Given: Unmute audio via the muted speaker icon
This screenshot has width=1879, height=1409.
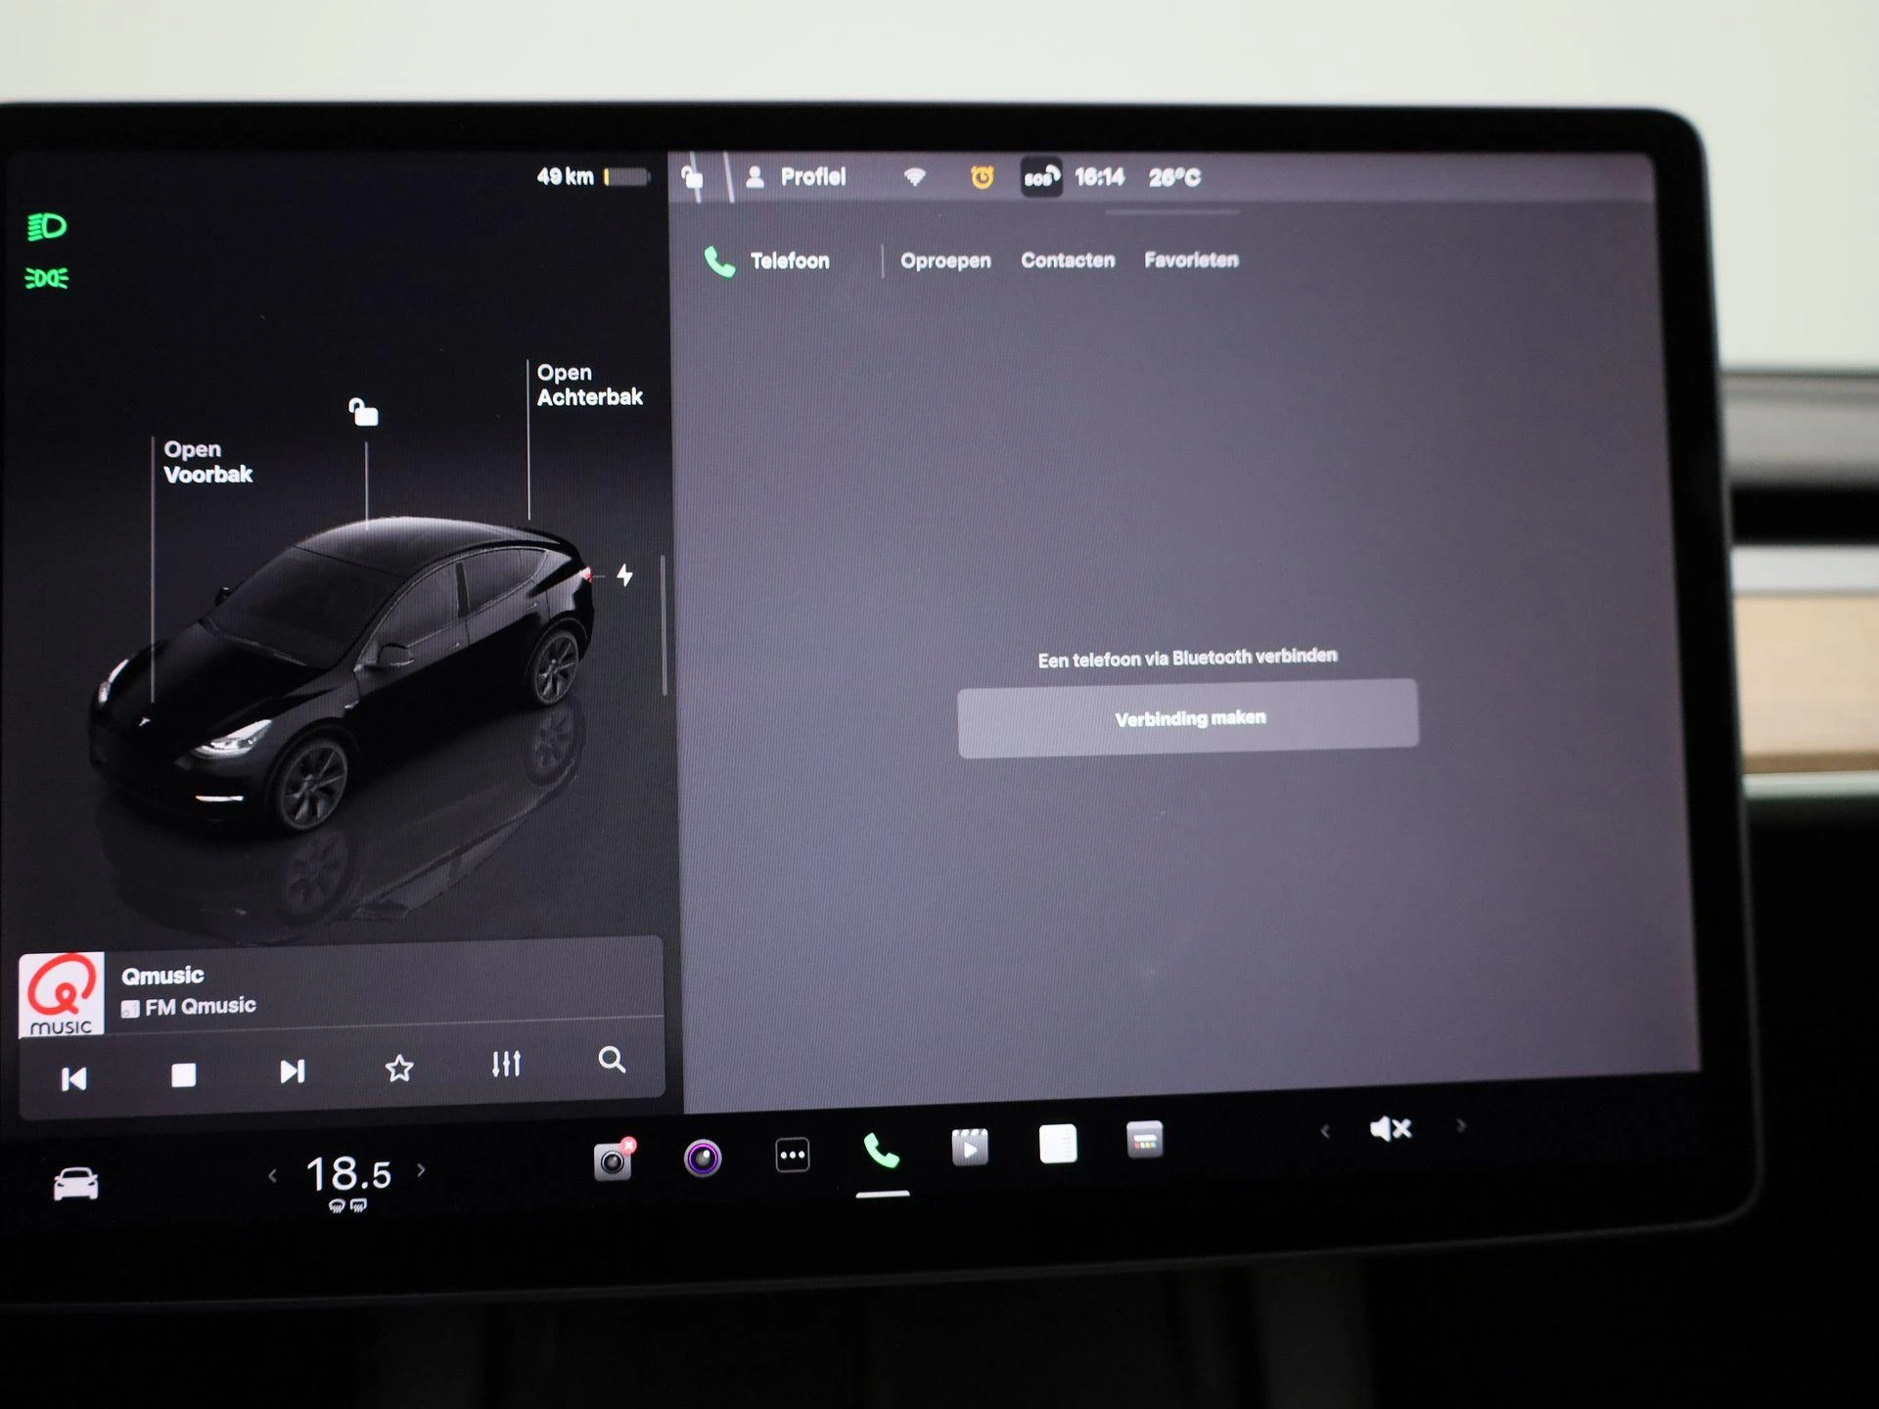Looking at the screenshot, I should [x=1391, y=1129].
